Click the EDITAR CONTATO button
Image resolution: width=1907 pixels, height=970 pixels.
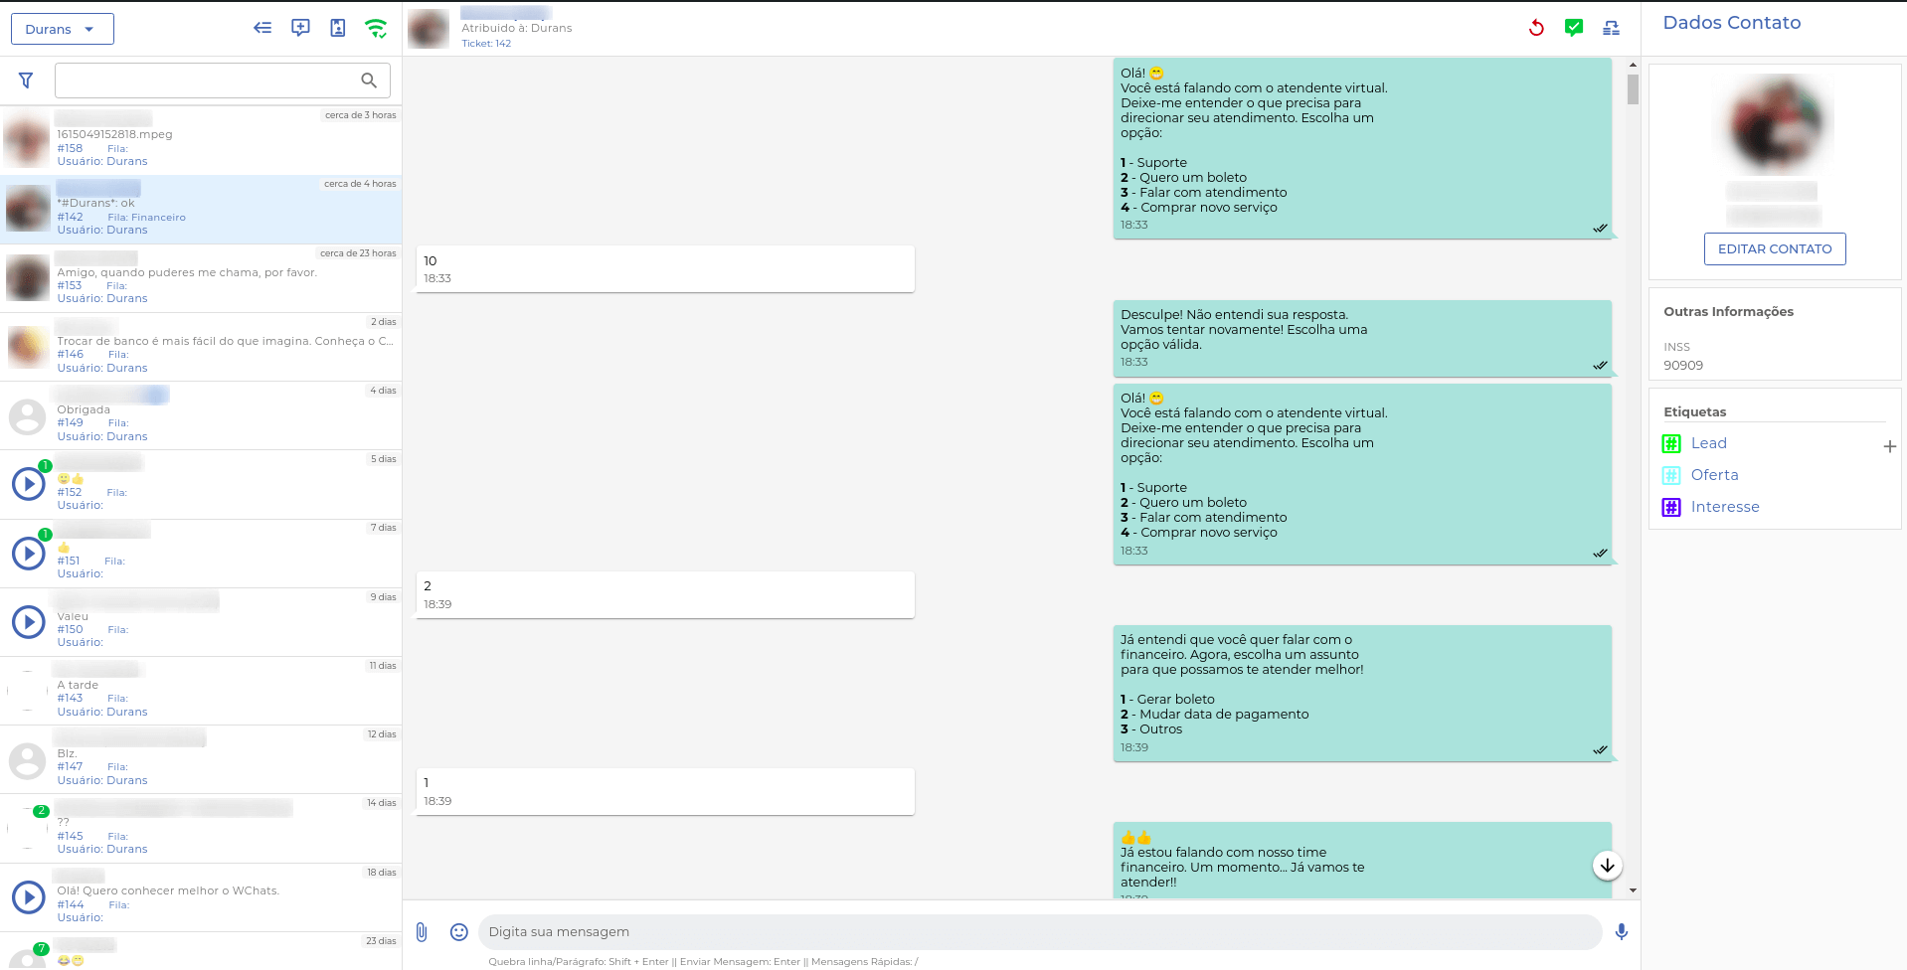coord(1775,249)
